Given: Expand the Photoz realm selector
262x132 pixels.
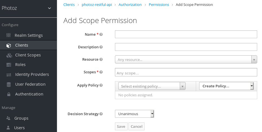Looking at the screenshot, I should click(50, 8).
